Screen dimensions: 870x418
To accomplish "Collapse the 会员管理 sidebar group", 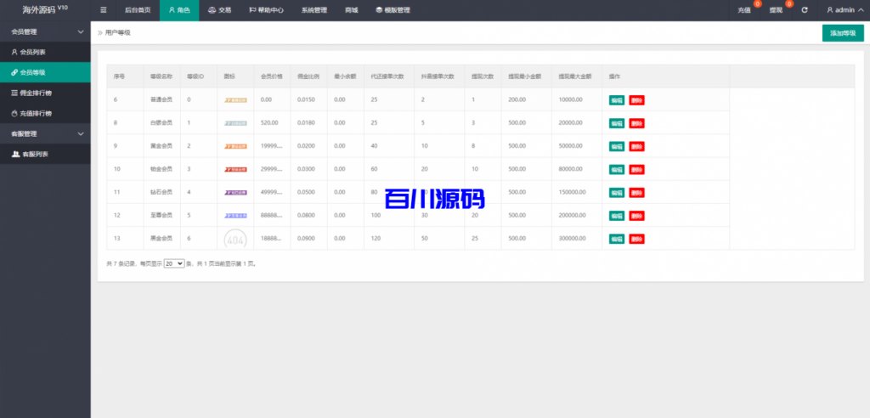I will 45,31.
